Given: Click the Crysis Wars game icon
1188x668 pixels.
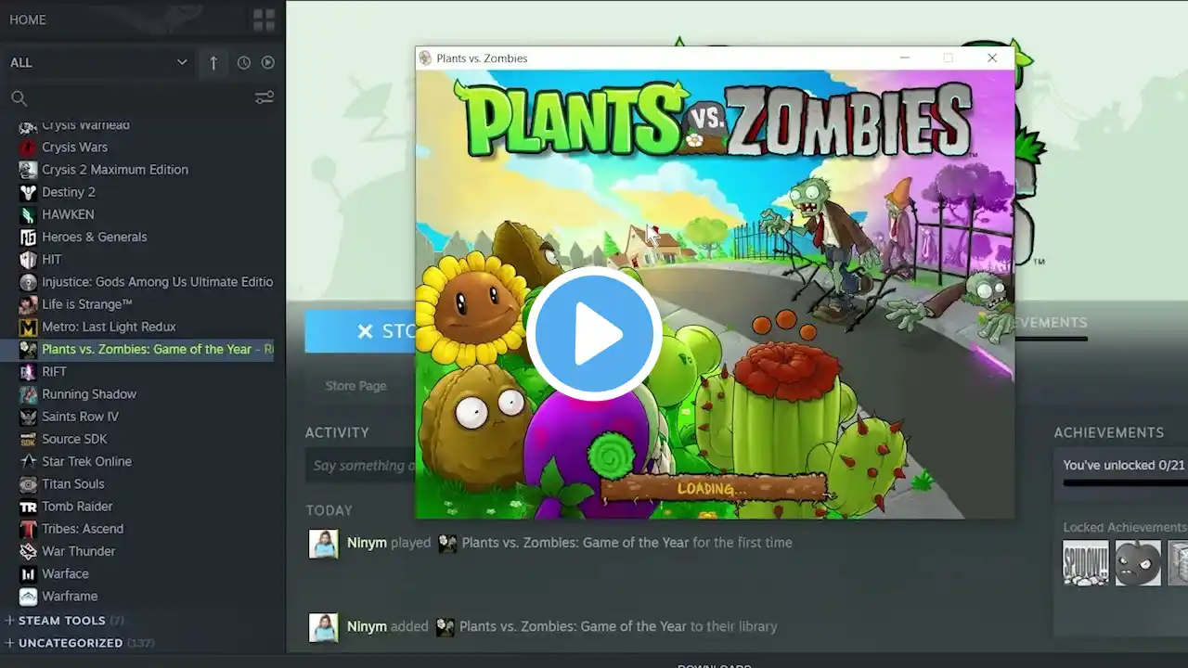Looking at the screenshot, I should click(x=28, y=148).
